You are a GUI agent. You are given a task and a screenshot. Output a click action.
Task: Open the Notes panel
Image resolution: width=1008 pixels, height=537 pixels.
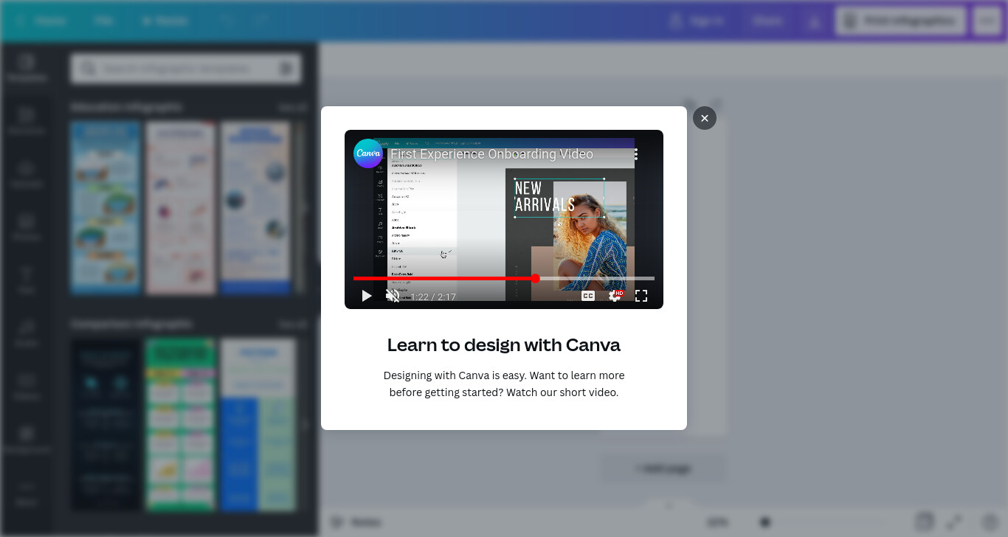[x=356, y=522]
